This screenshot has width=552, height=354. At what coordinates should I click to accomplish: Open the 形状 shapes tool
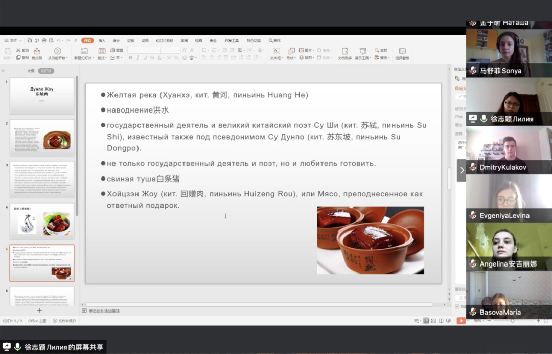tap(291, 51)
